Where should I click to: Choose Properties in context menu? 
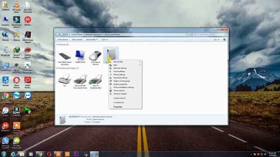pyautogui.click(x=126, y=107)
